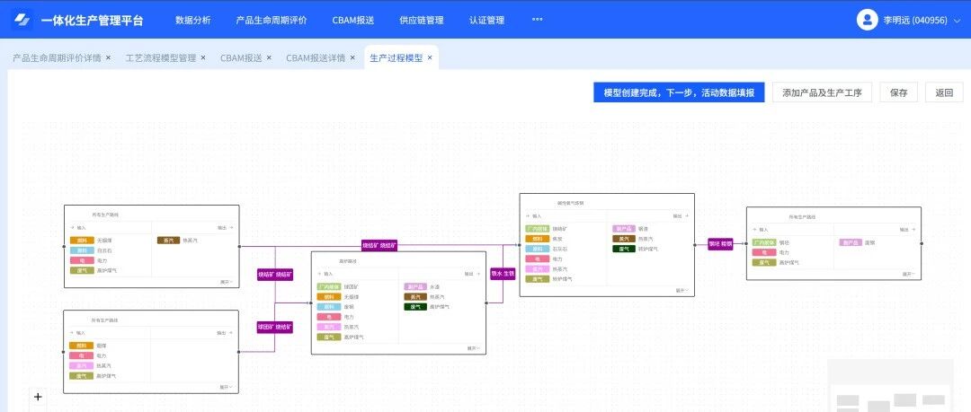Click the right connection port of 高炉炼铁 node
Image resolution: width=971 pixels, height=412 pixels.
[x=486, y=303]
